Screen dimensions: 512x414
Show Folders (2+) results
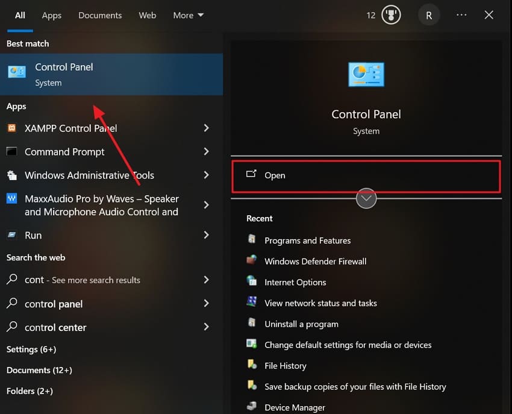point(30,391)
